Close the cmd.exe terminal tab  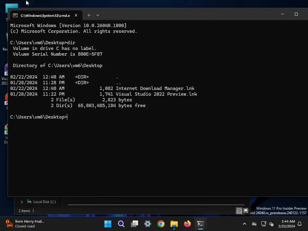(76, 15)
